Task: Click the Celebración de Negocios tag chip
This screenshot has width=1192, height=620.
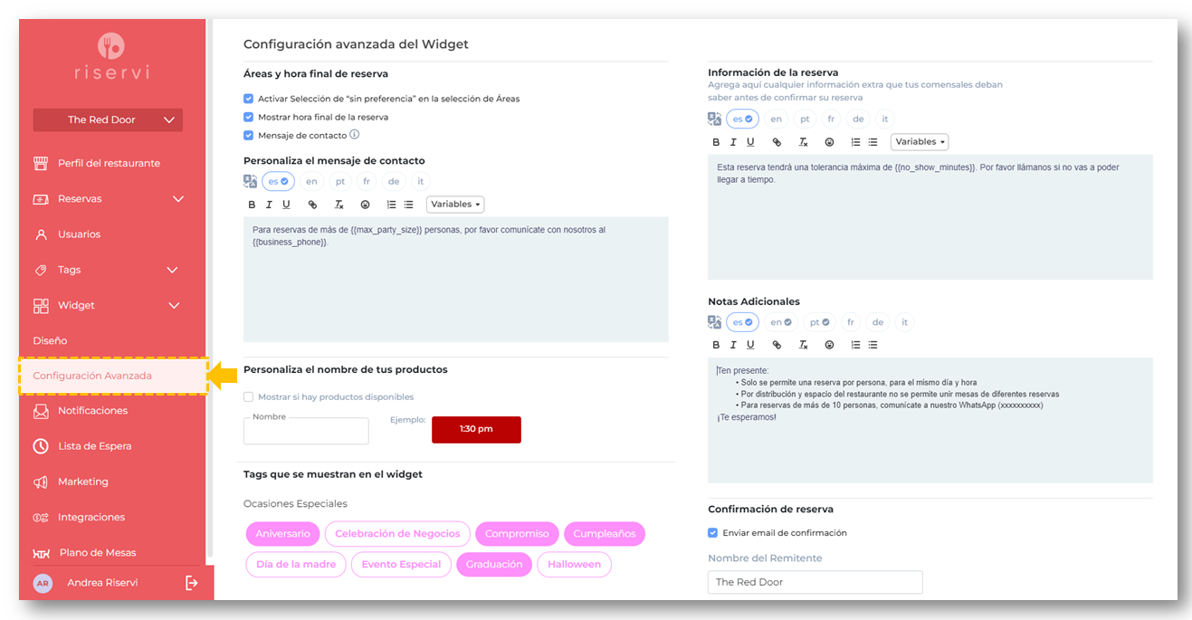Action: (397, 534)
